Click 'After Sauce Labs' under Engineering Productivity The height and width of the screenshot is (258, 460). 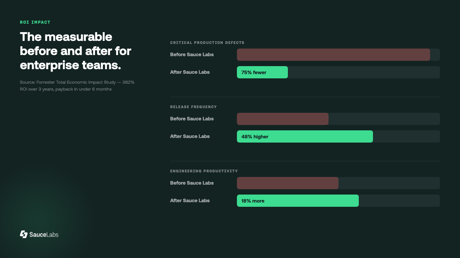190,201
